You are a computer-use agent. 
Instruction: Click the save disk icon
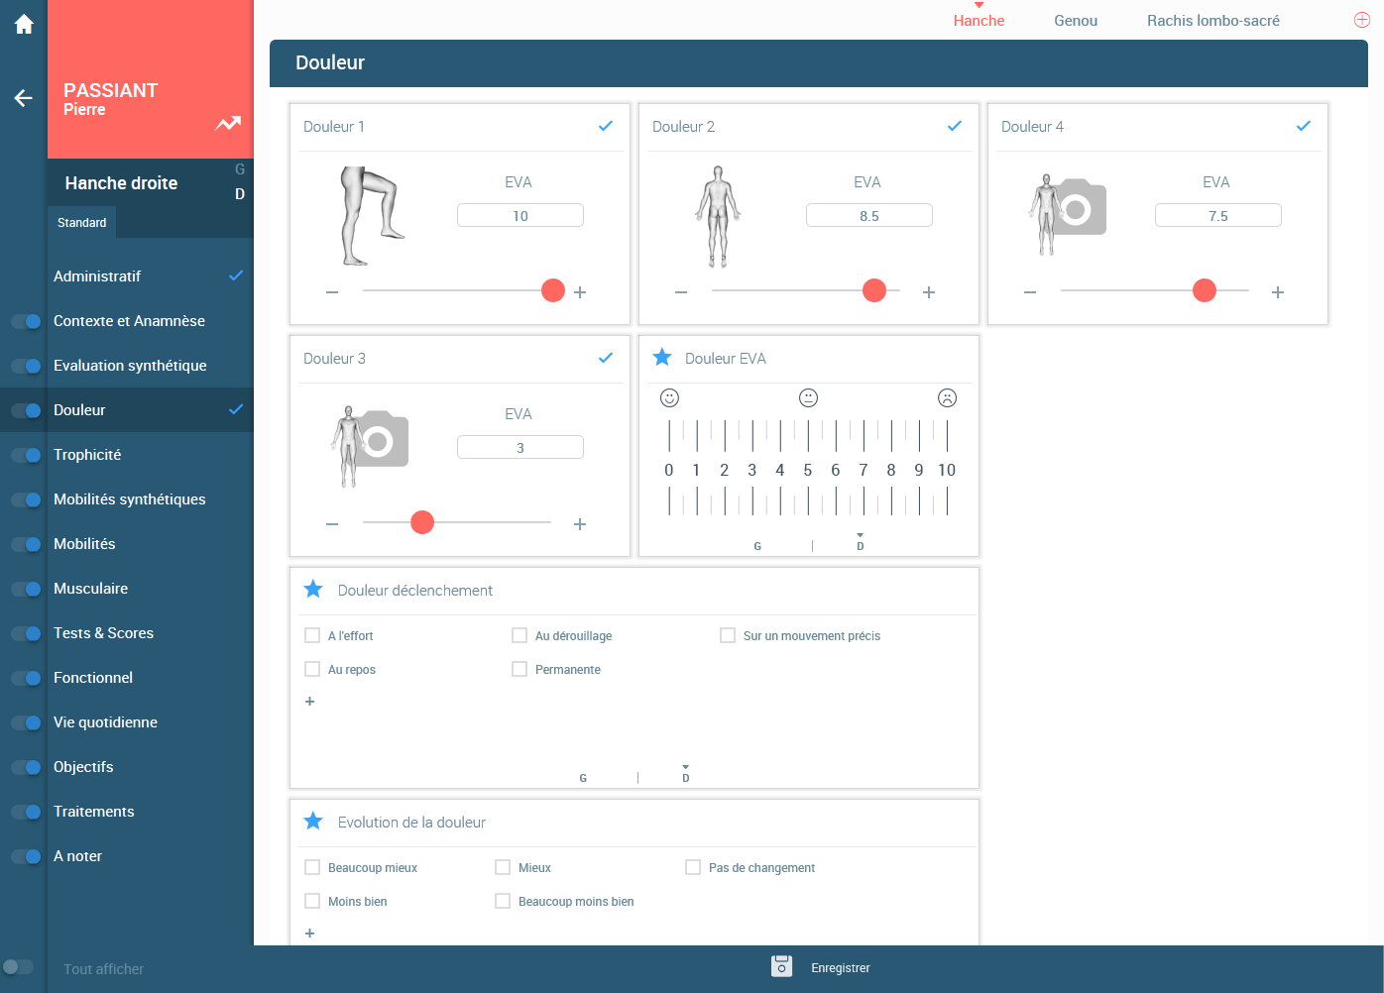(x=782, y=966)
